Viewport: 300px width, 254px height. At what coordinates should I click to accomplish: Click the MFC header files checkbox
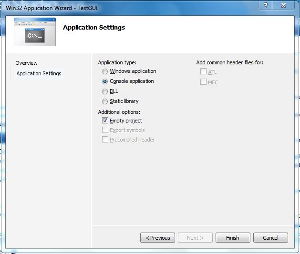tap(203, 82)
